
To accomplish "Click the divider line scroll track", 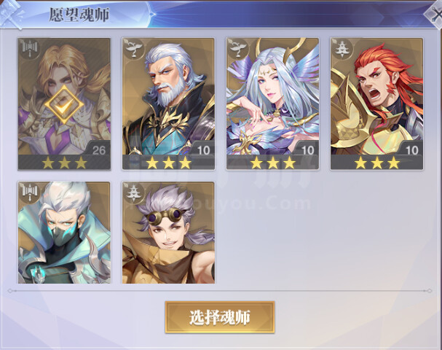I will (220, 290).
